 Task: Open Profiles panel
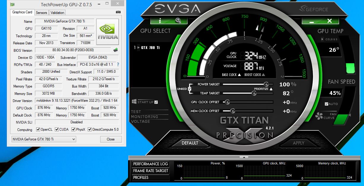point(151,177)
